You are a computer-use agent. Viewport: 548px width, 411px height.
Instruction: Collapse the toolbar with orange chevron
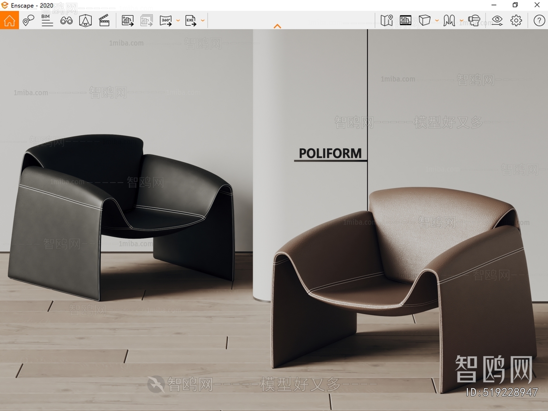pos(277,26)
